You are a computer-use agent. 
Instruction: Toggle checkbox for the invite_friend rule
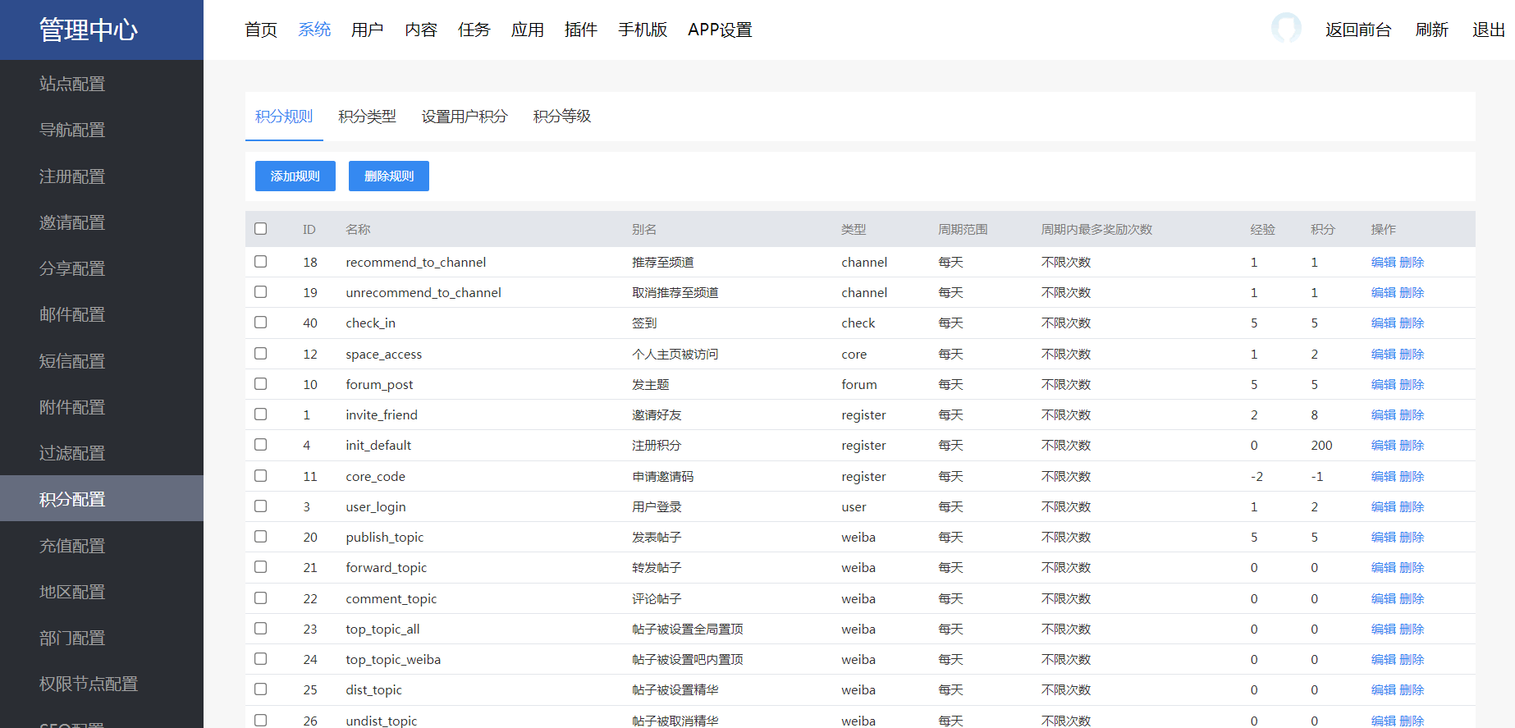(261, 414)
